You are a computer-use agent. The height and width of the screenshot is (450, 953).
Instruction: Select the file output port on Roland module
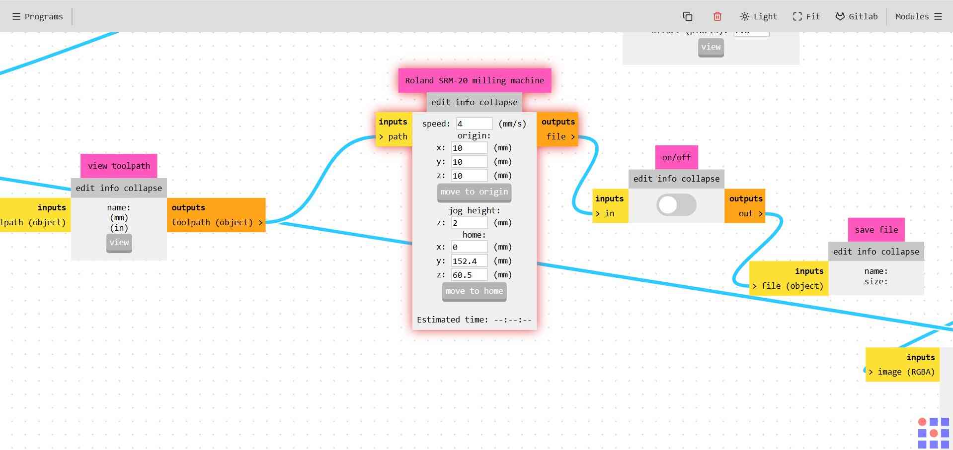click(x=560, y=136)
